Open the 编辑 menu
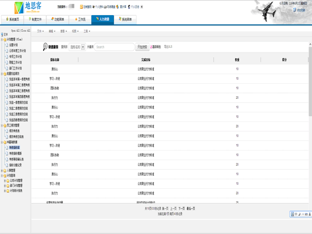 (52, 31)
